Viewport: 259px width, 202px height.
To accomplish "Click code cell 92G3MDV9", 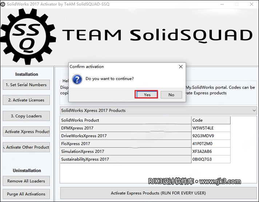I will pos(211,136).
